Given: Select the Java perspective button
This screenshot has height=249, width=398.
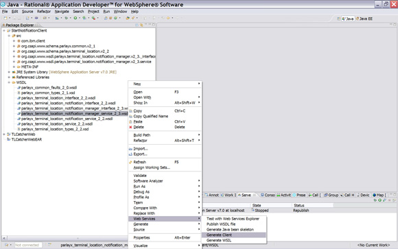Looking at the screenshot, I should (348, 19).
